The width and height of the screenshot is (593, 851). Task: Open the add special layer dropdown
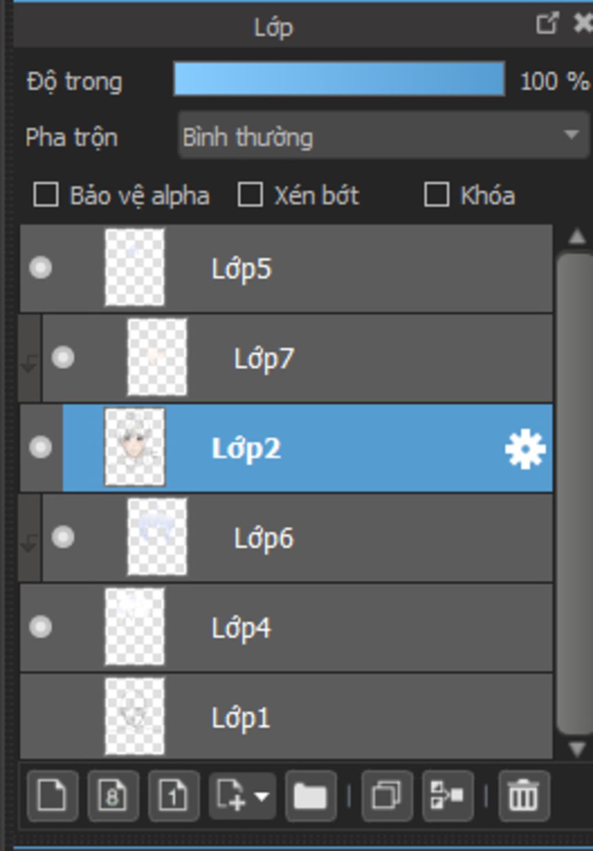tap(242, 796)
